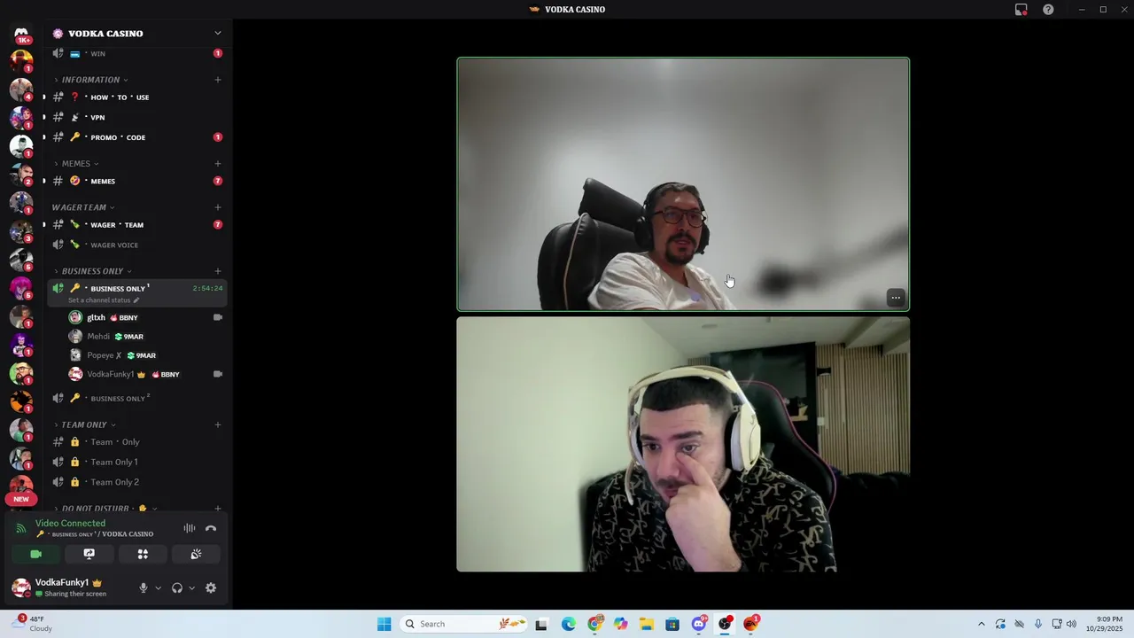Disconnect from voice with hang-up icon

211,528
